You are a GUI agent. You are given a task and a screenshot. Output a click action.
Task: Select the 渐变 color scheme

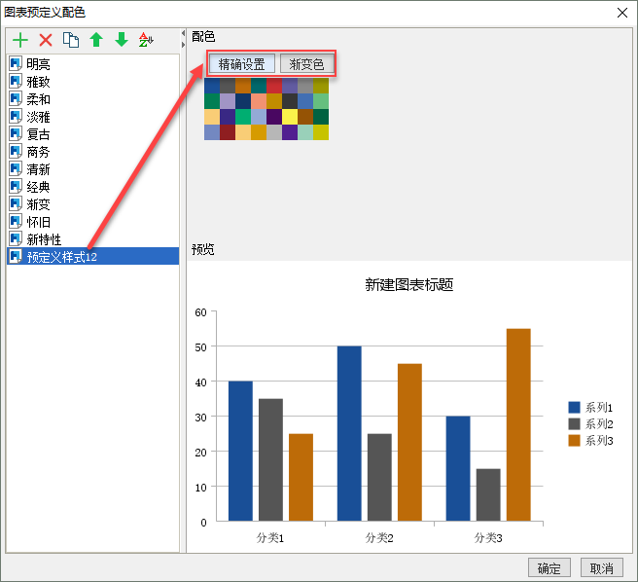tap(92, 204)
